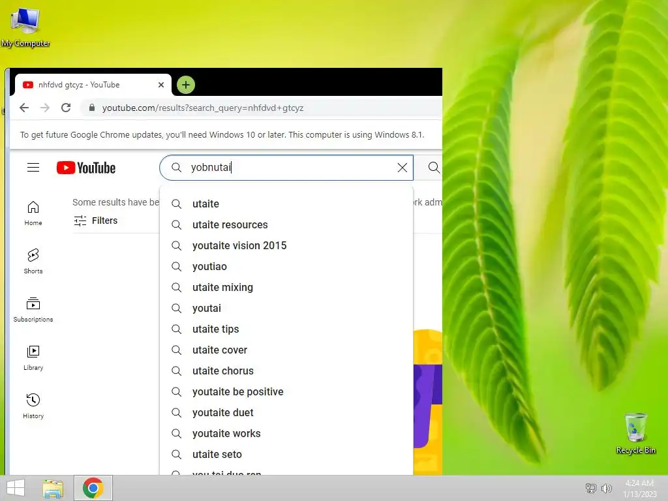Click the thumbnail right of suggestions

pyautogui.click(x=428, y=402)
